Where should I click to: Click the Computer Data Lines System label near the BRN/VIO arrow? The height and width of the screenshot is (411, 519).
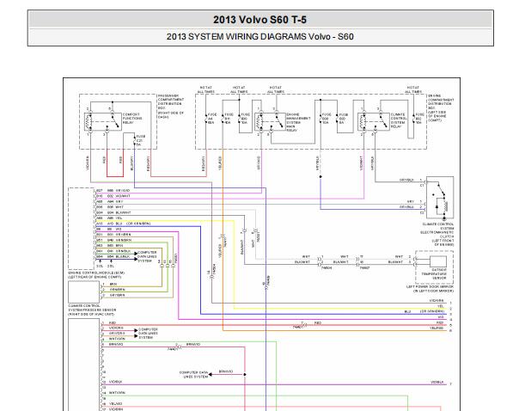pos(193,375)
